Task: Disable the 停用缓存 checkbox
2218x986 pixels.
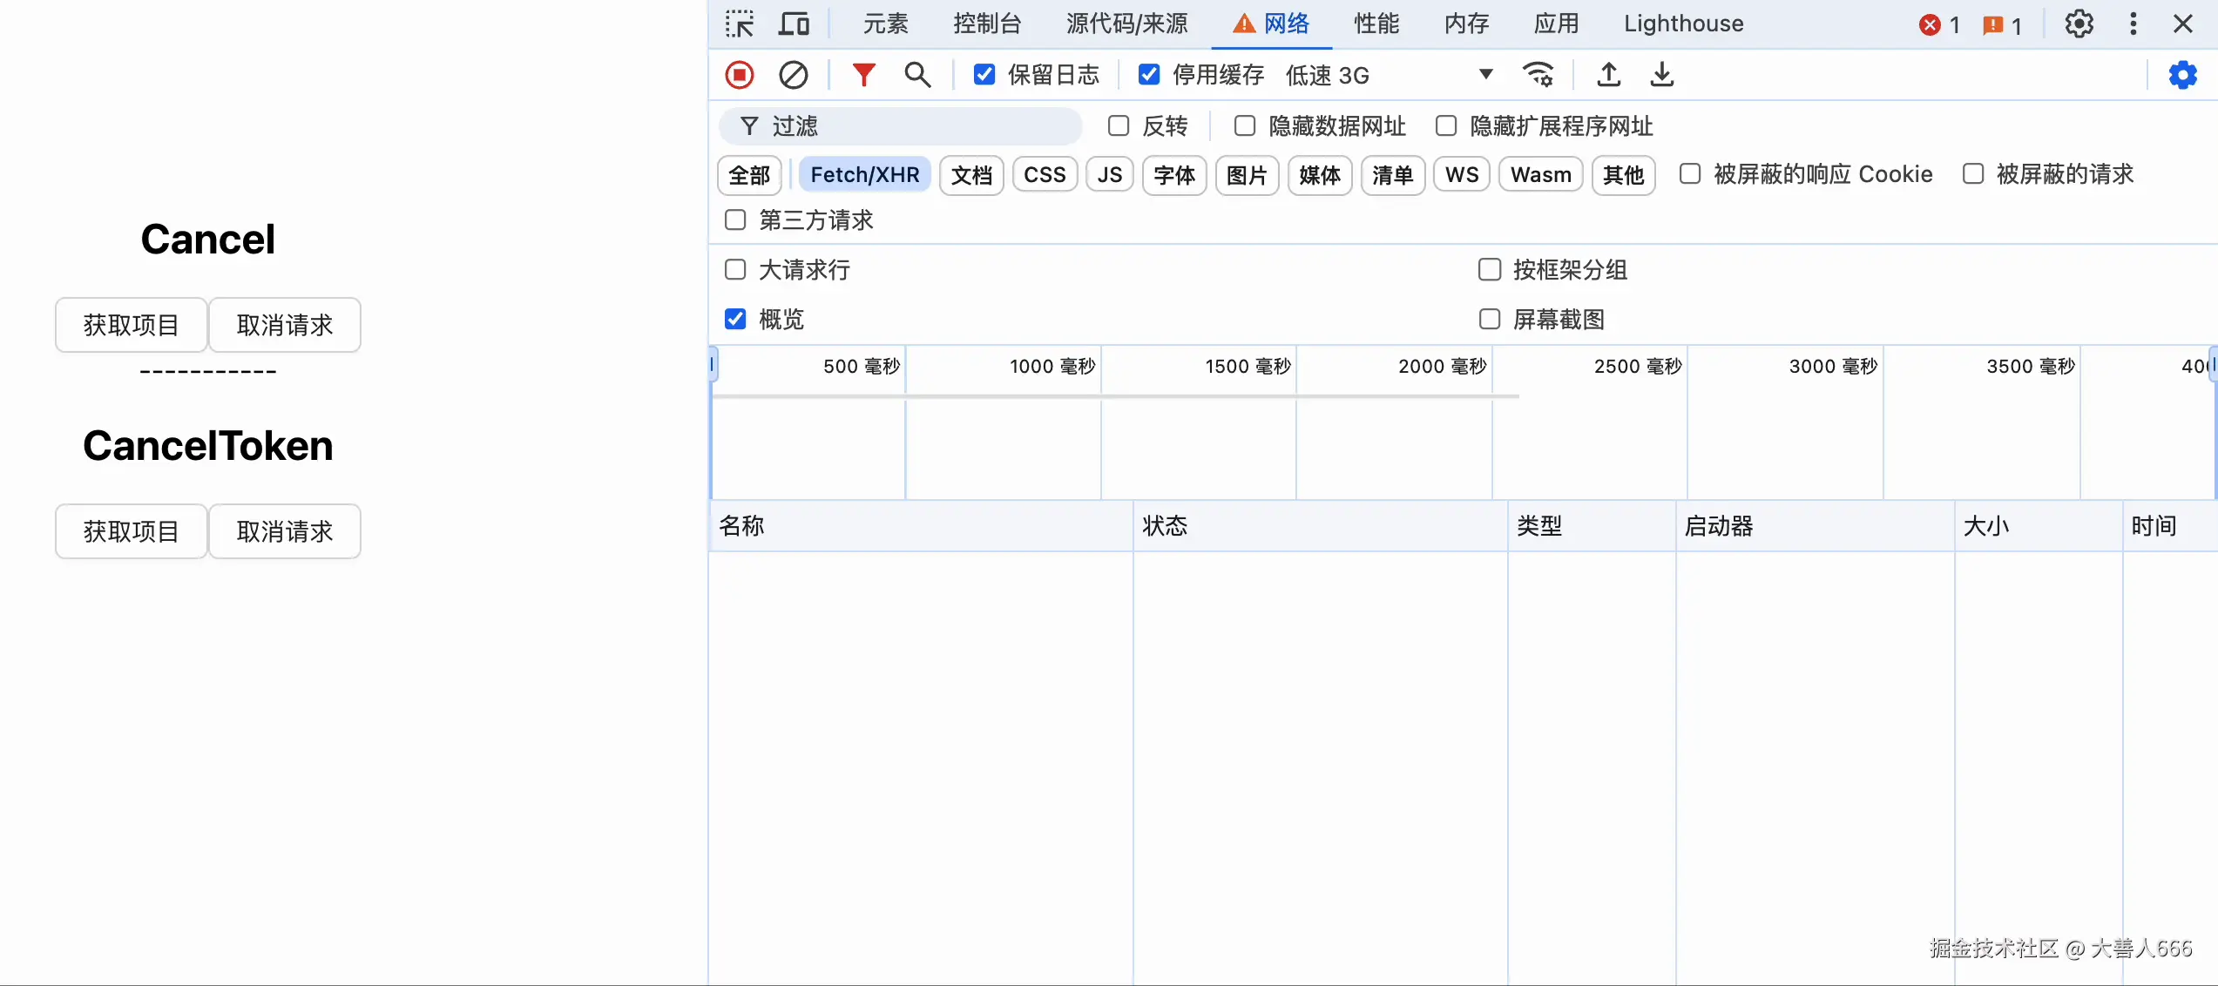Action: pos(1149,75)
